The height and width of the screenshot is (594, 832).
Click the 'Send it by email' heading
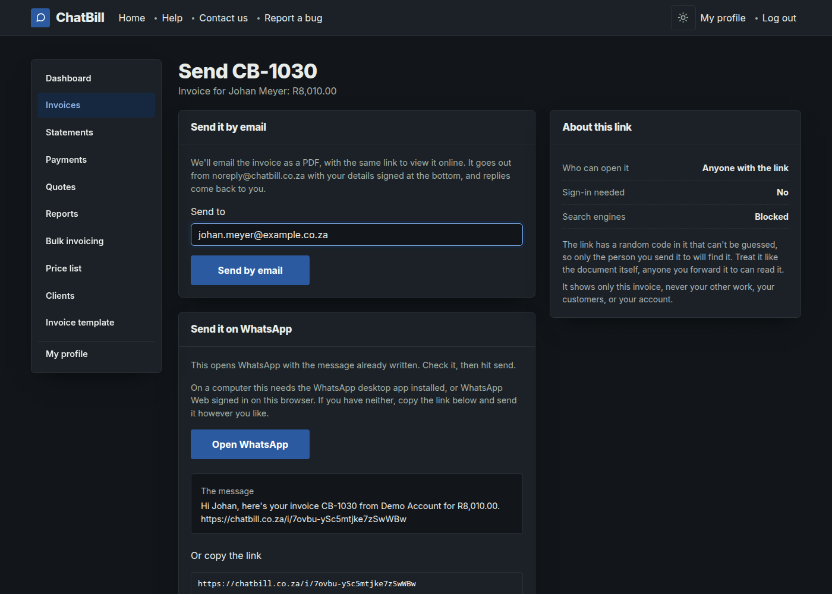228,127
